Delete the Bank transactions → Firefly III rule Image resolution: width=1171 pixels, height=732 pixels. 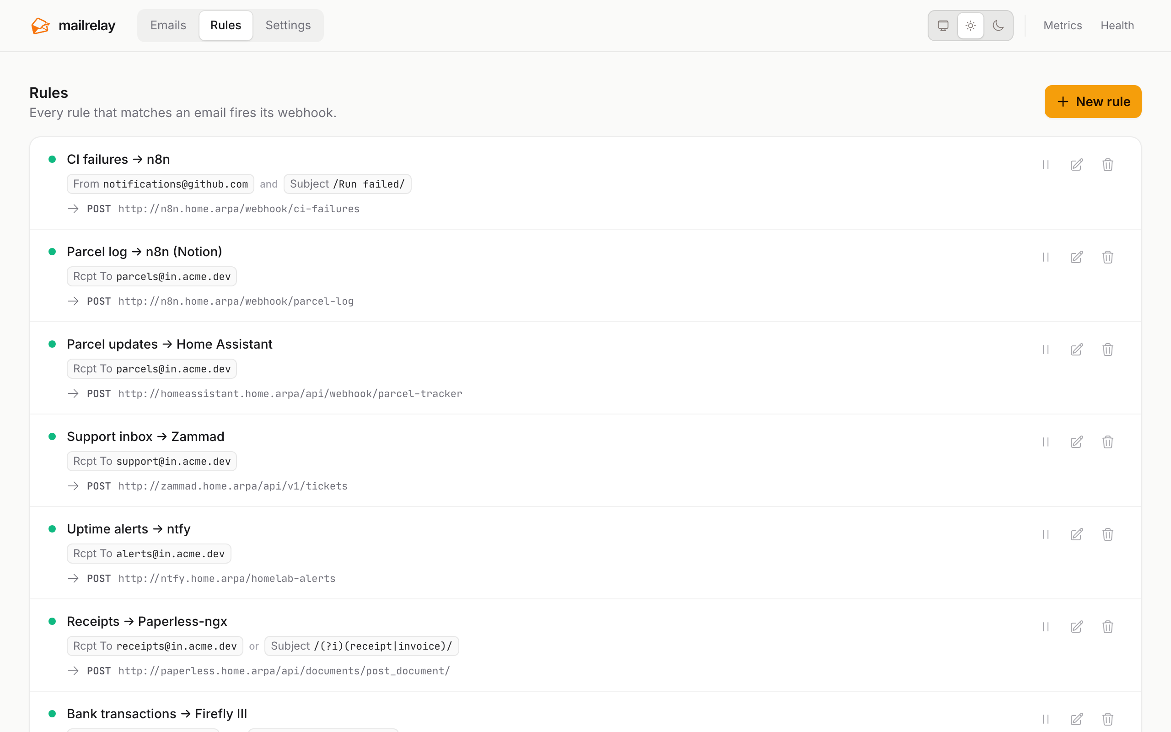point(1107,719)
